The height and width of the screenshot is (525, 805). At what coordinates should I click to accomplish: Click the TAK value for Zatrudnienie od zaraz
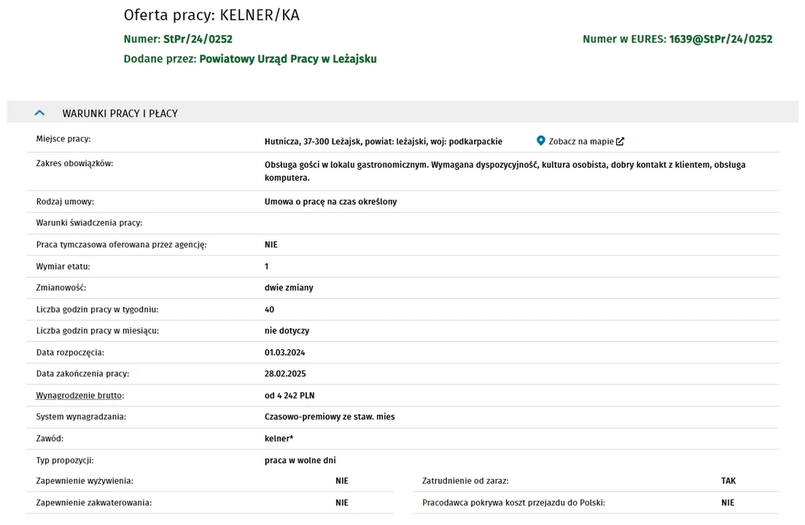point(728,481)
